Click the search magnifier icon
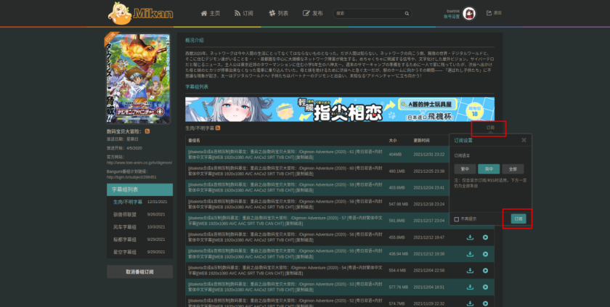Viewport: 610px width, 307px height. tap(407, 14)
